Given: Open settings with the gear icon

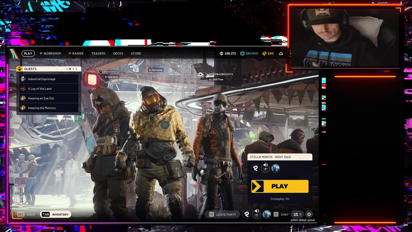Looking at the screenshot, I should click(309, 215).
